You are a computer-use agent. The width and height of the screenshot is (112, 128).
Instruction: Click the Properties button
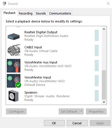click(96, 112)
